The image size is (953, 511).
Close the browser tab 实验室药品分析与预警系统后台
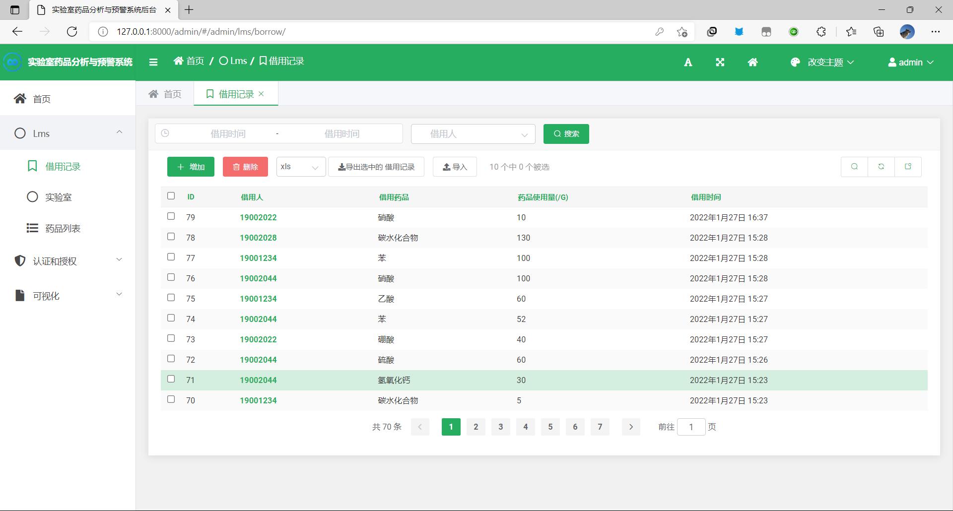168,9
